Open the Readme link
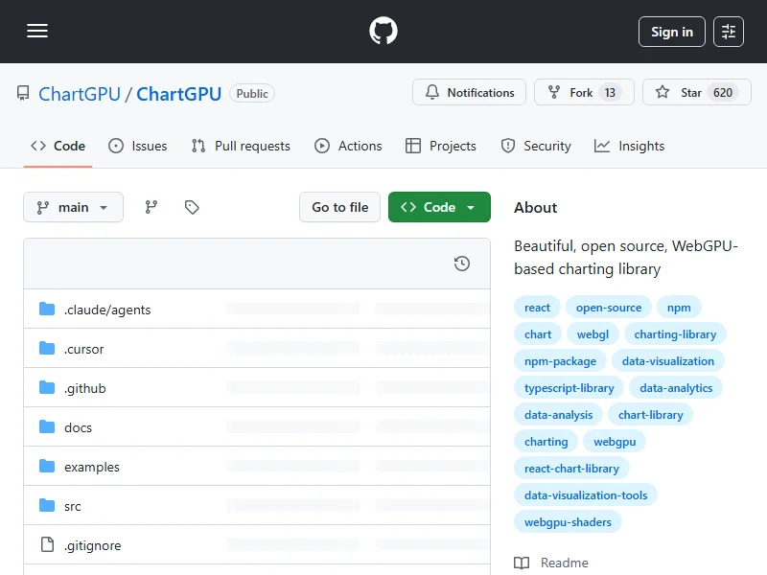 pos(564,563)
